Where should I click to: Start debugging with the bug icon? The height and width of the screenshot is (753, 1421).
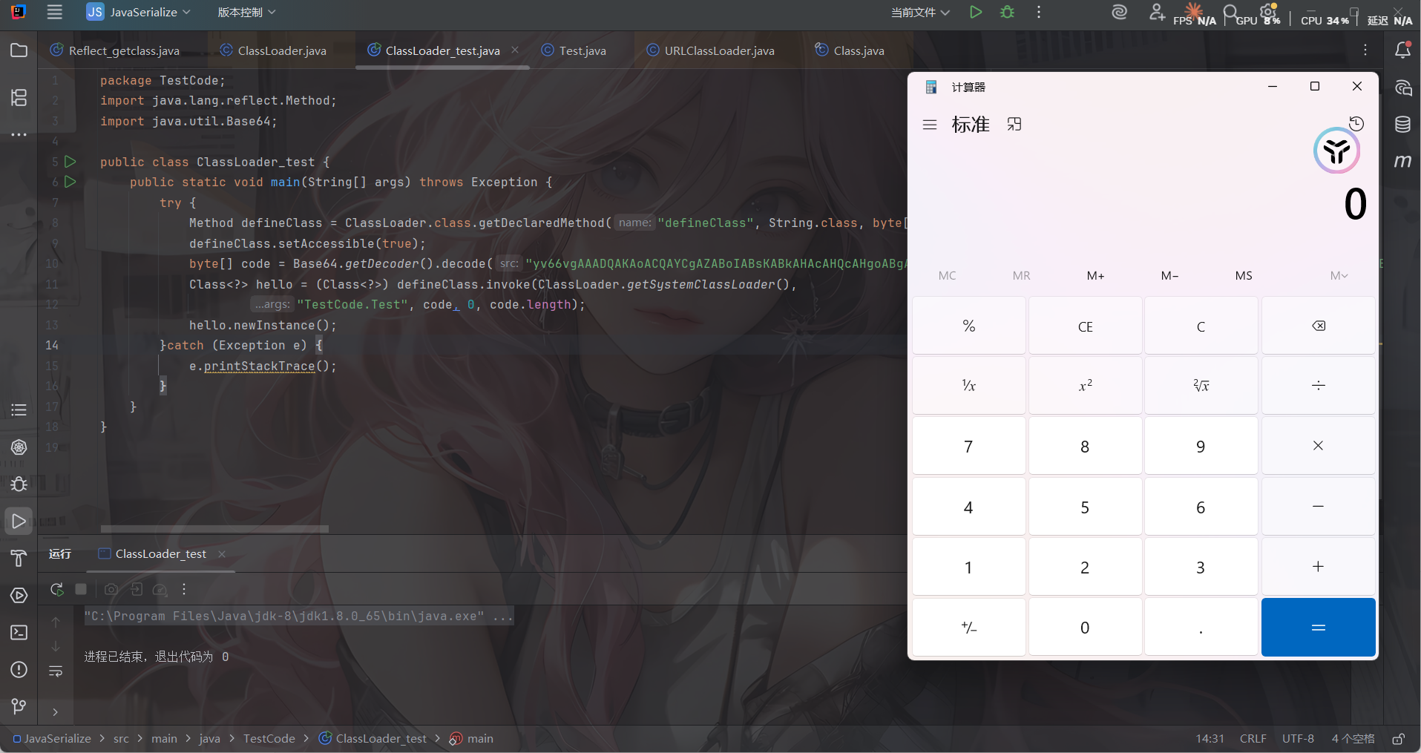coord(1007,12)
